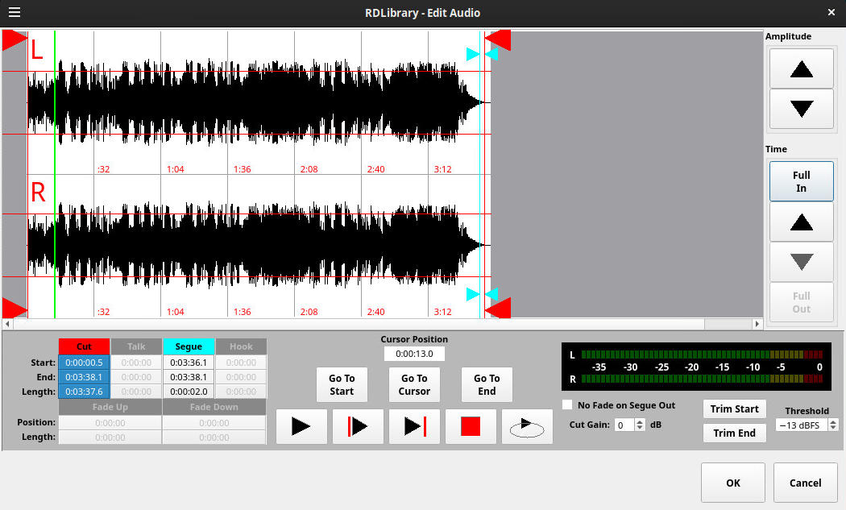846x510 pixels.
Task: Discard changes with the Cancel button
Action: (805, 483)
